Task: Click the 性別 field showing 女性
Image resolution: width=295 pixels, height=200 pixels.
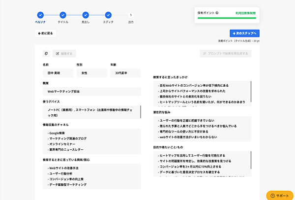Action: 91,73
